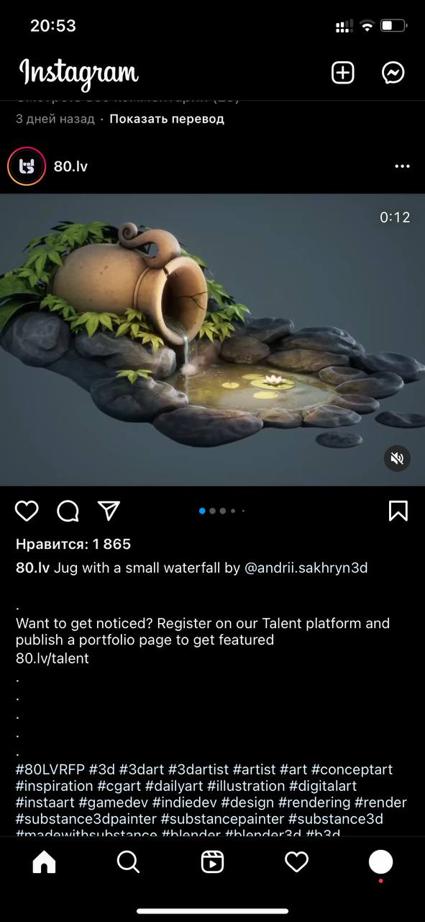Select second carousel page dot
425x922 pixels.
212,511
